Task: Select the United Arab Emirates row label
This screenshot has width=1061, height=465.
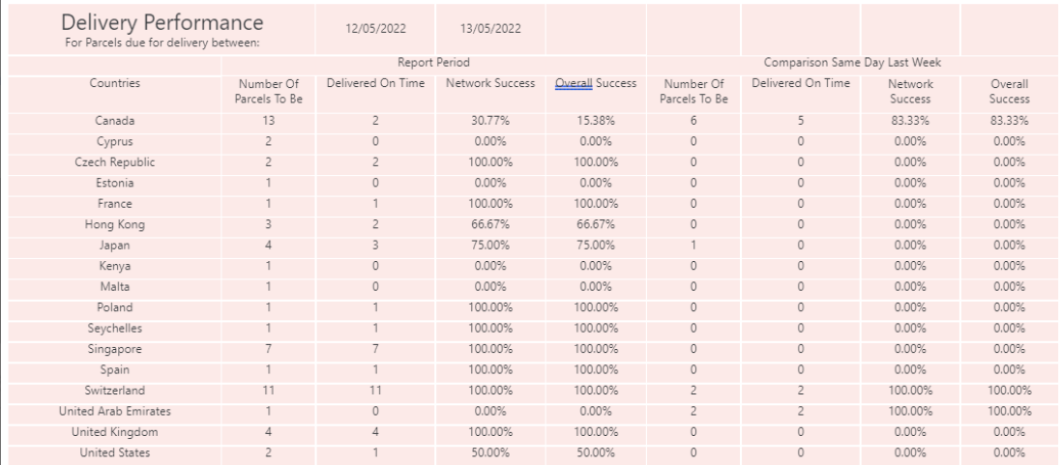Action: [x=115, y=412]
